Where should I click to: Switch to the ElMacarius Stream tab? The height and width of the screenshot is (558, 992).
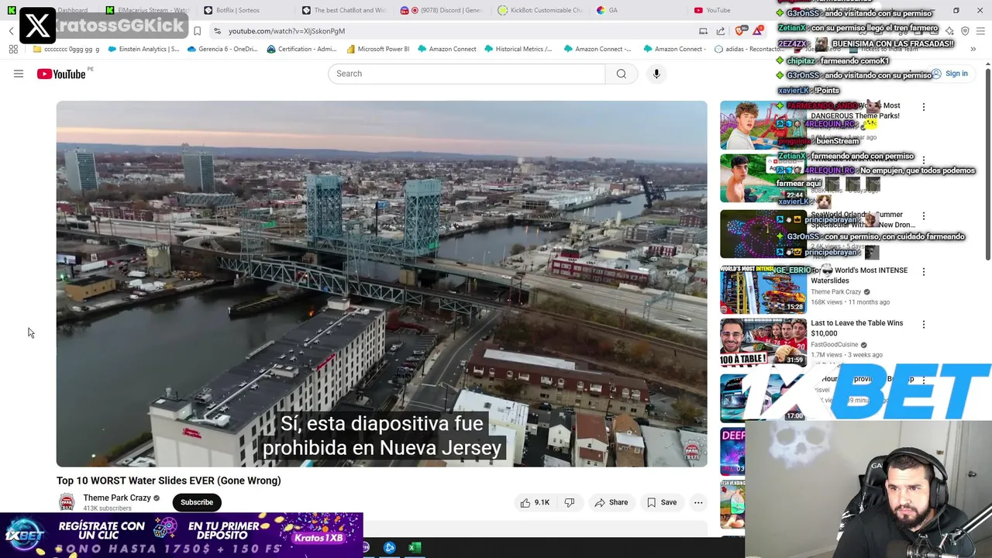147,10
